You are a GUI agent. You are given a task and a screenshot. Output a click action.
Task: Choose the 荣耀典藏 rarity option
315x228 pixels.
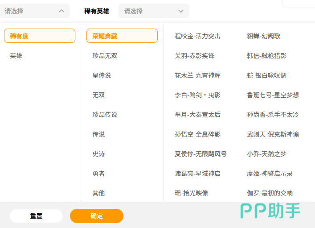pyautogui.click(x=122, y=36)
